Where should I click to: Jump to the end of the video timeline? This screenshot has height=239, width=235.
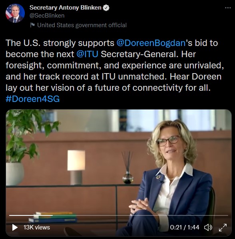pyautogui.click(x=227, y=215)
